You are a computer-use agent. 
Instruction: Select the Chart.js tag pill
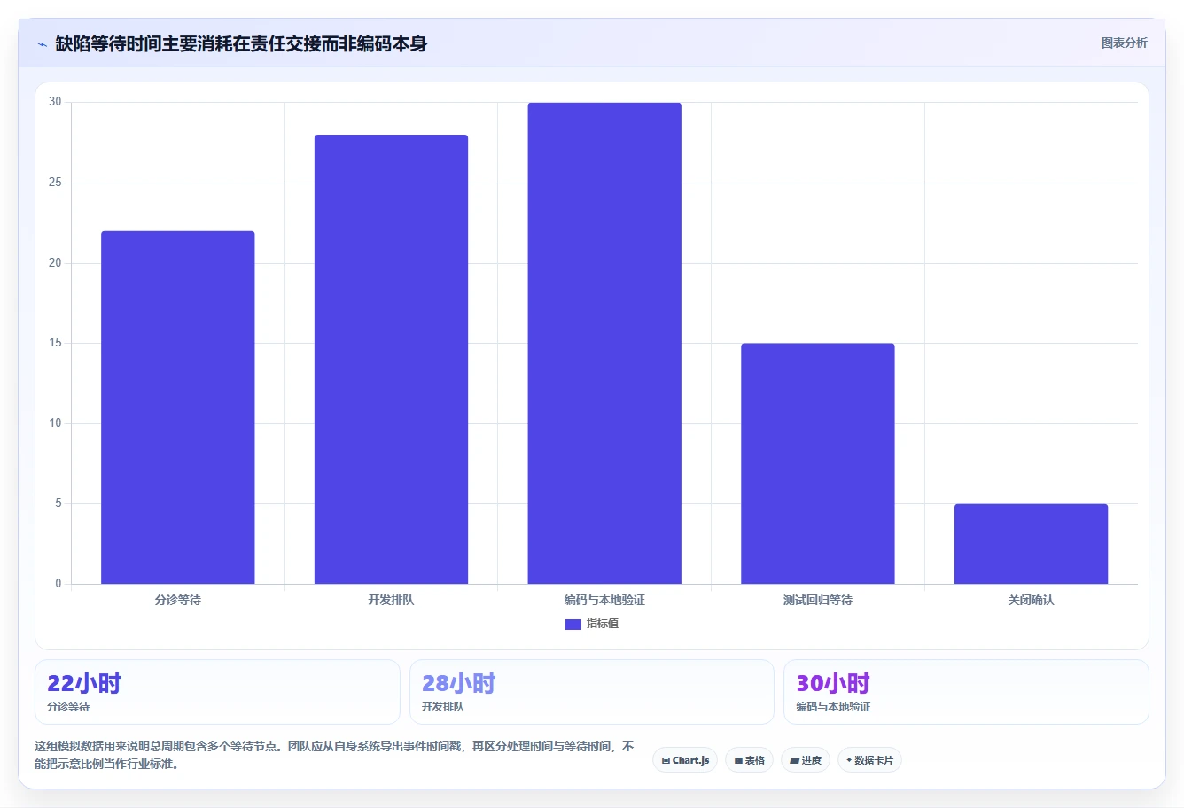coord(685,760)
